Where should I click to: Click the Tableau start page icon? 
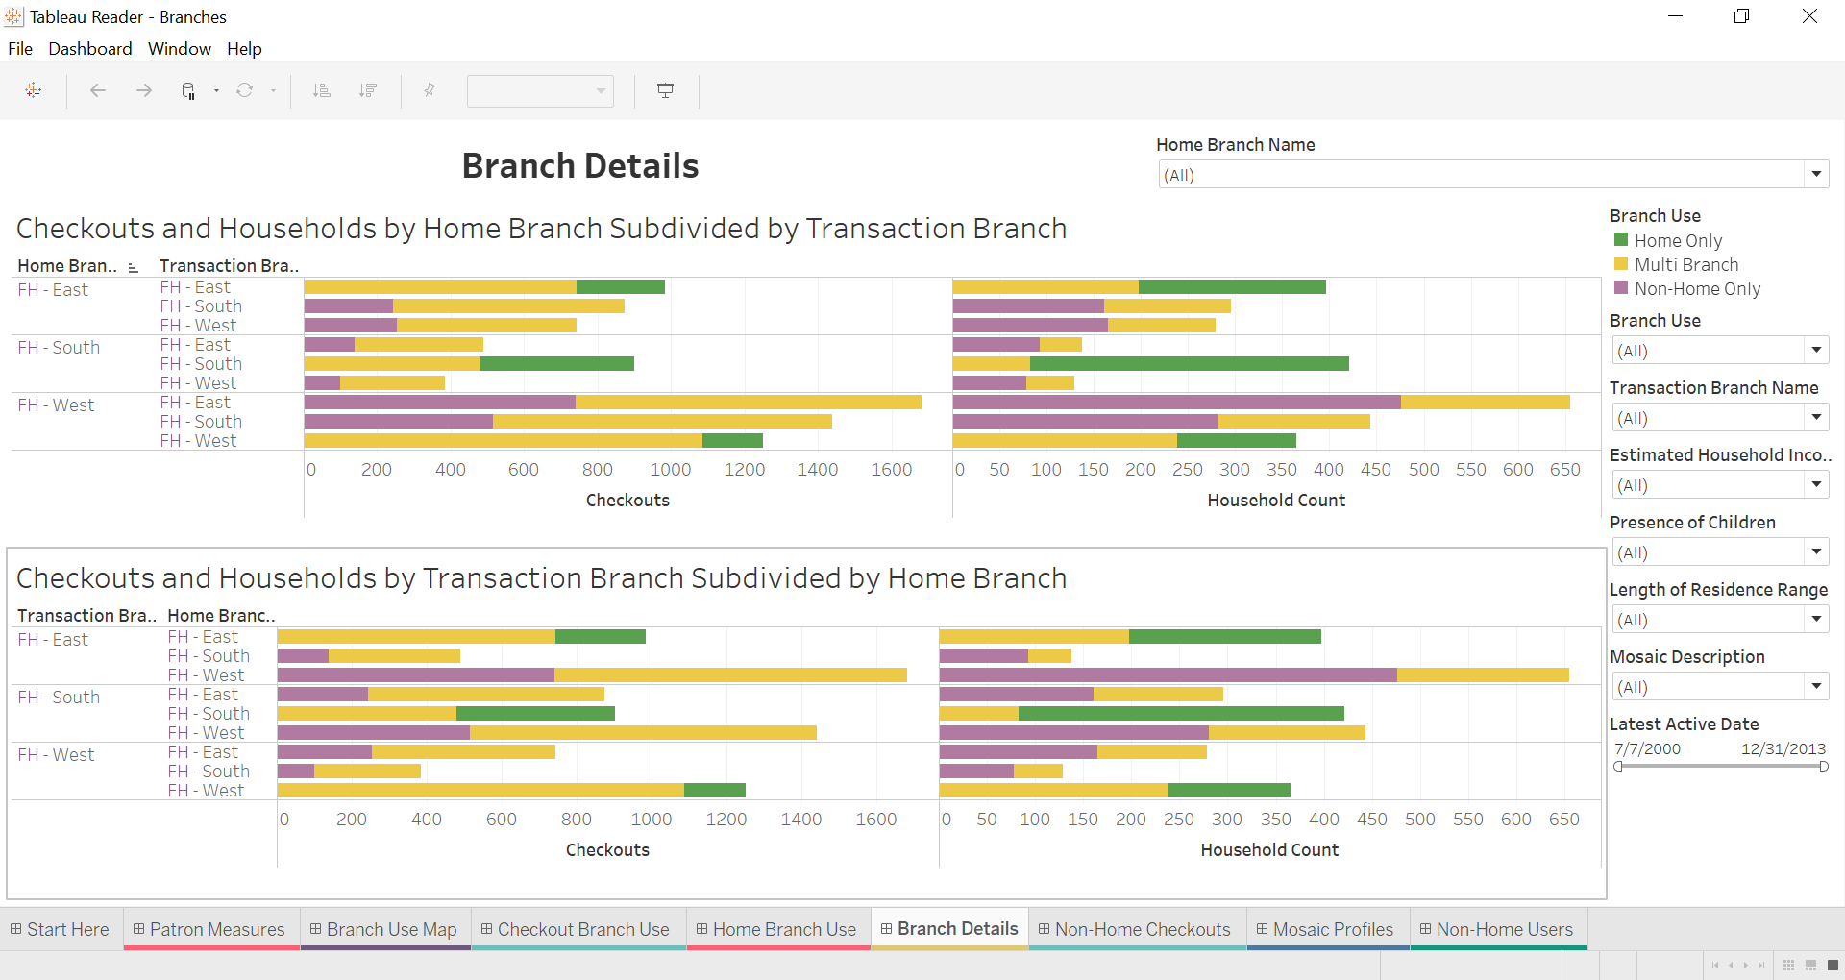(x=34, y=90)
